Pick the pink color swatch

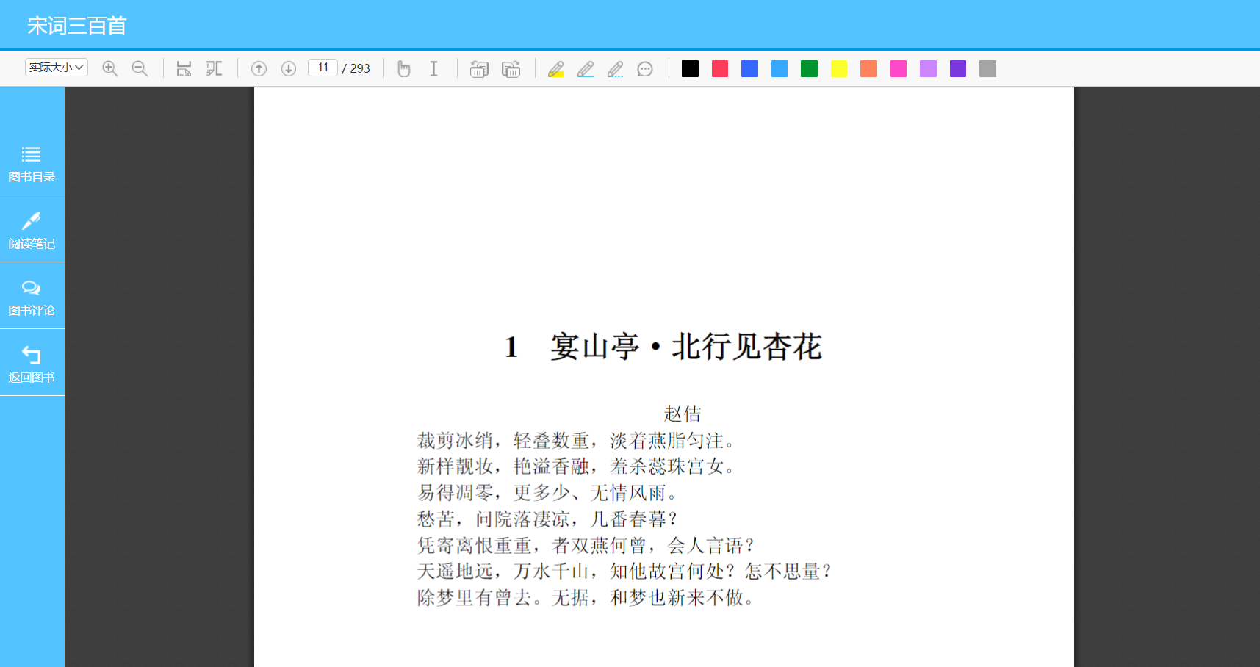(899, 68)
